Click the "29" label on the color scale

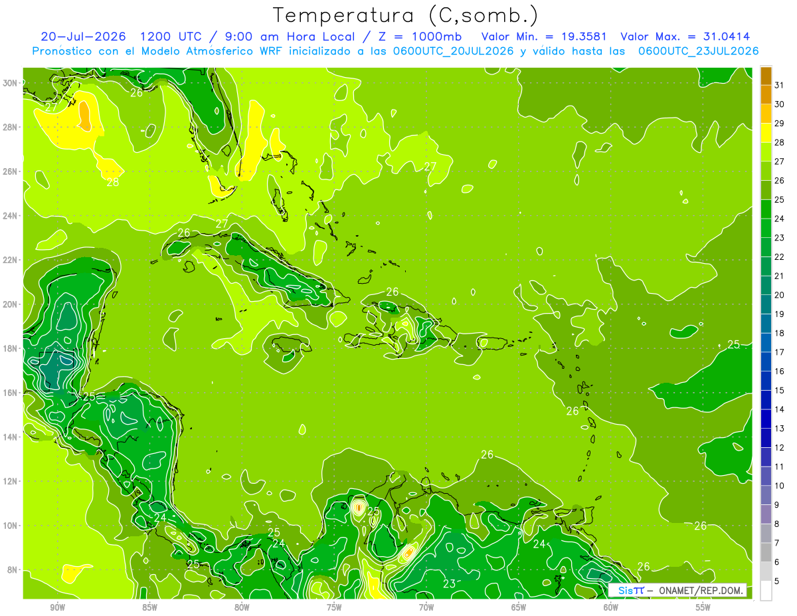779,123
